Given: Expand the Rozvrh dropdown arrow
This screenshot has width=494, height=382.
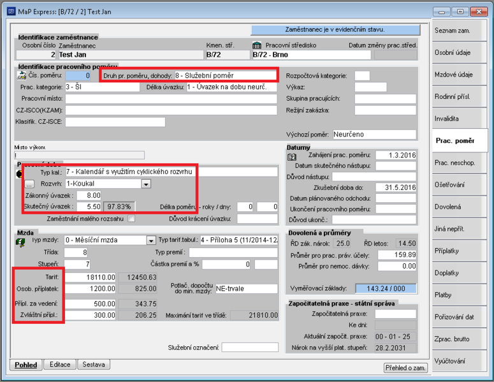Looking at the screenshot, I should pyautogui.click(x=146, y=184).
